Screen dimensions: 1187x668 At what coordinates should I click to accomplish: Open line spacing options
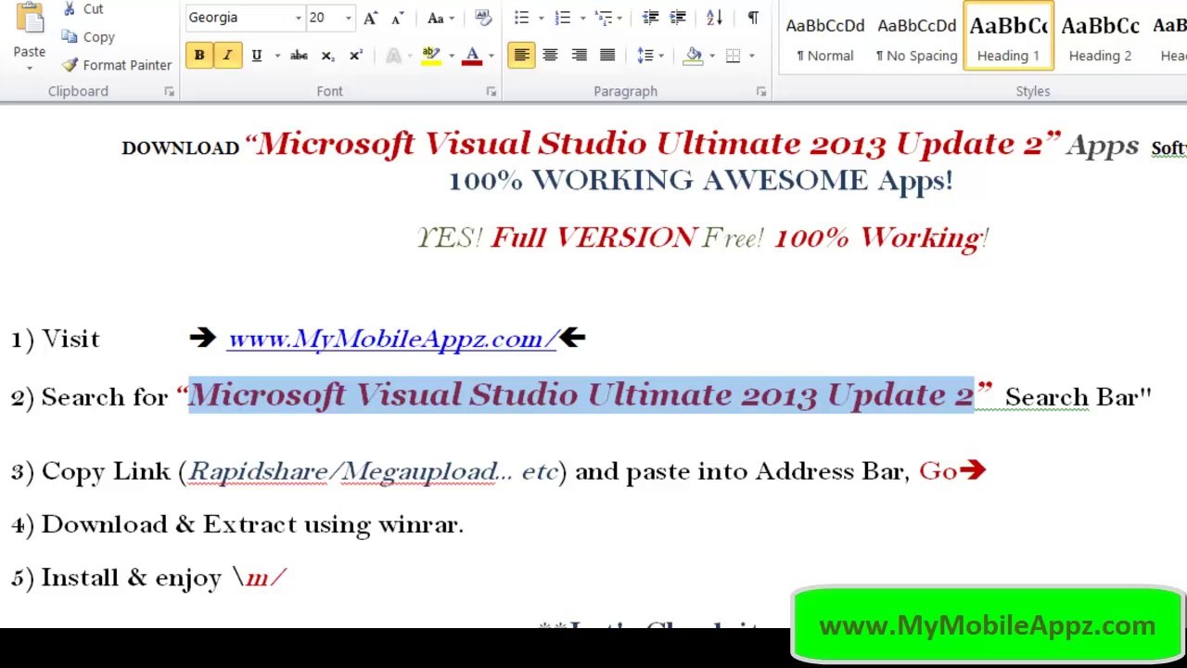tap(648, 56)
